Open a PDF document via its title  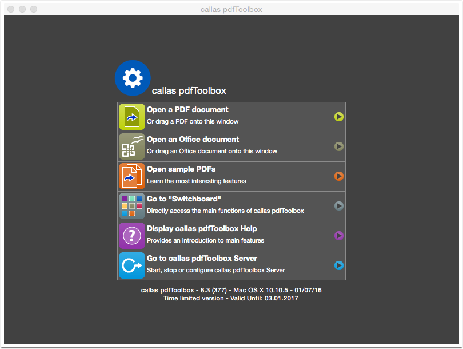tap(187, 110)
